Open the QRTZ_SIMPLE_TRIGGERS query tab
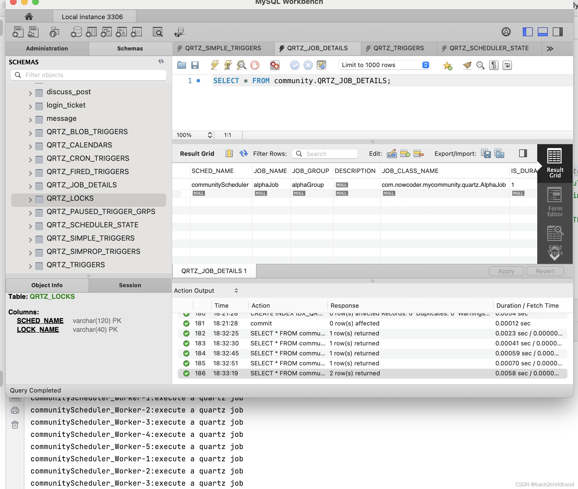Viewport: 578px width, 489px height. click(x=223, y=48)
